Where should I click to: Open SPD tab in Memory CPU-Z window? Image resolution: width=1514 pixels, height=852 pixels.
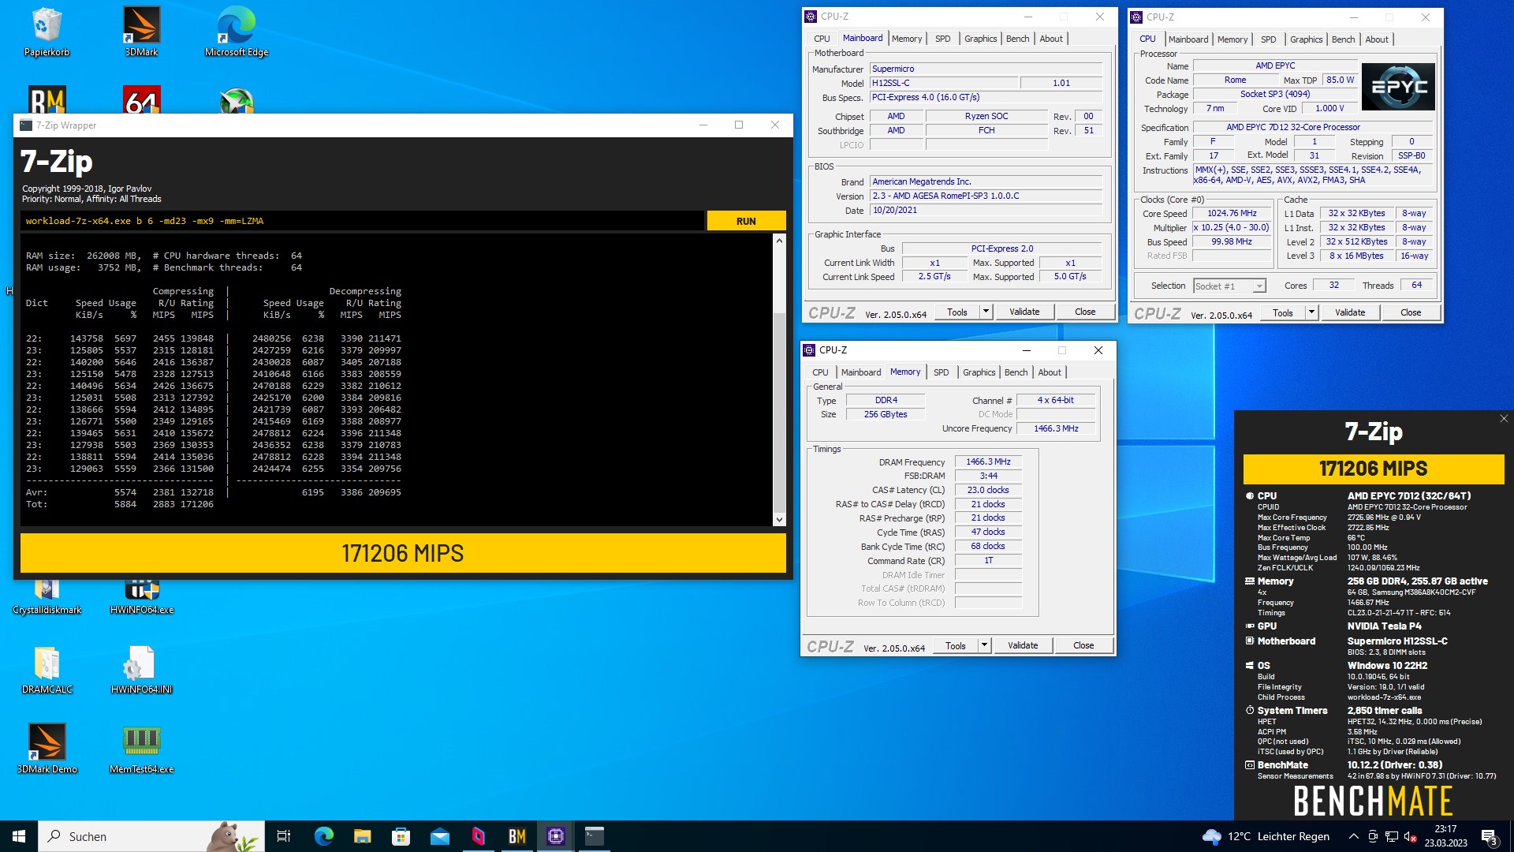click(941, 372)
